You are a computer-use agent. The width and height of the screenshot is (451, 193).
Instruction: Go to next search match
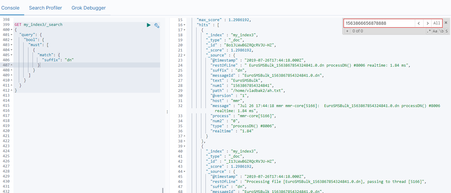(427, 23)
